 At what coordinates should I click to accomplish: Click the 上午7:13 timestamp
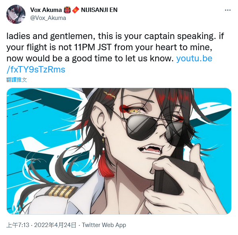pos(18,225)
